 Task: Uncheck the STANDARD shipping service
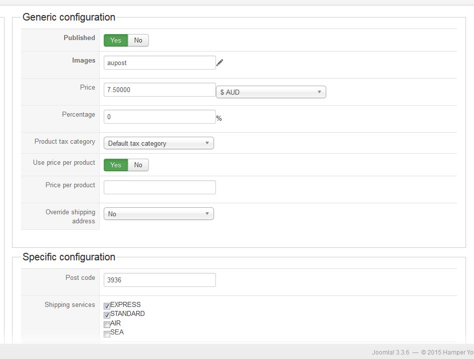[107, 315]
